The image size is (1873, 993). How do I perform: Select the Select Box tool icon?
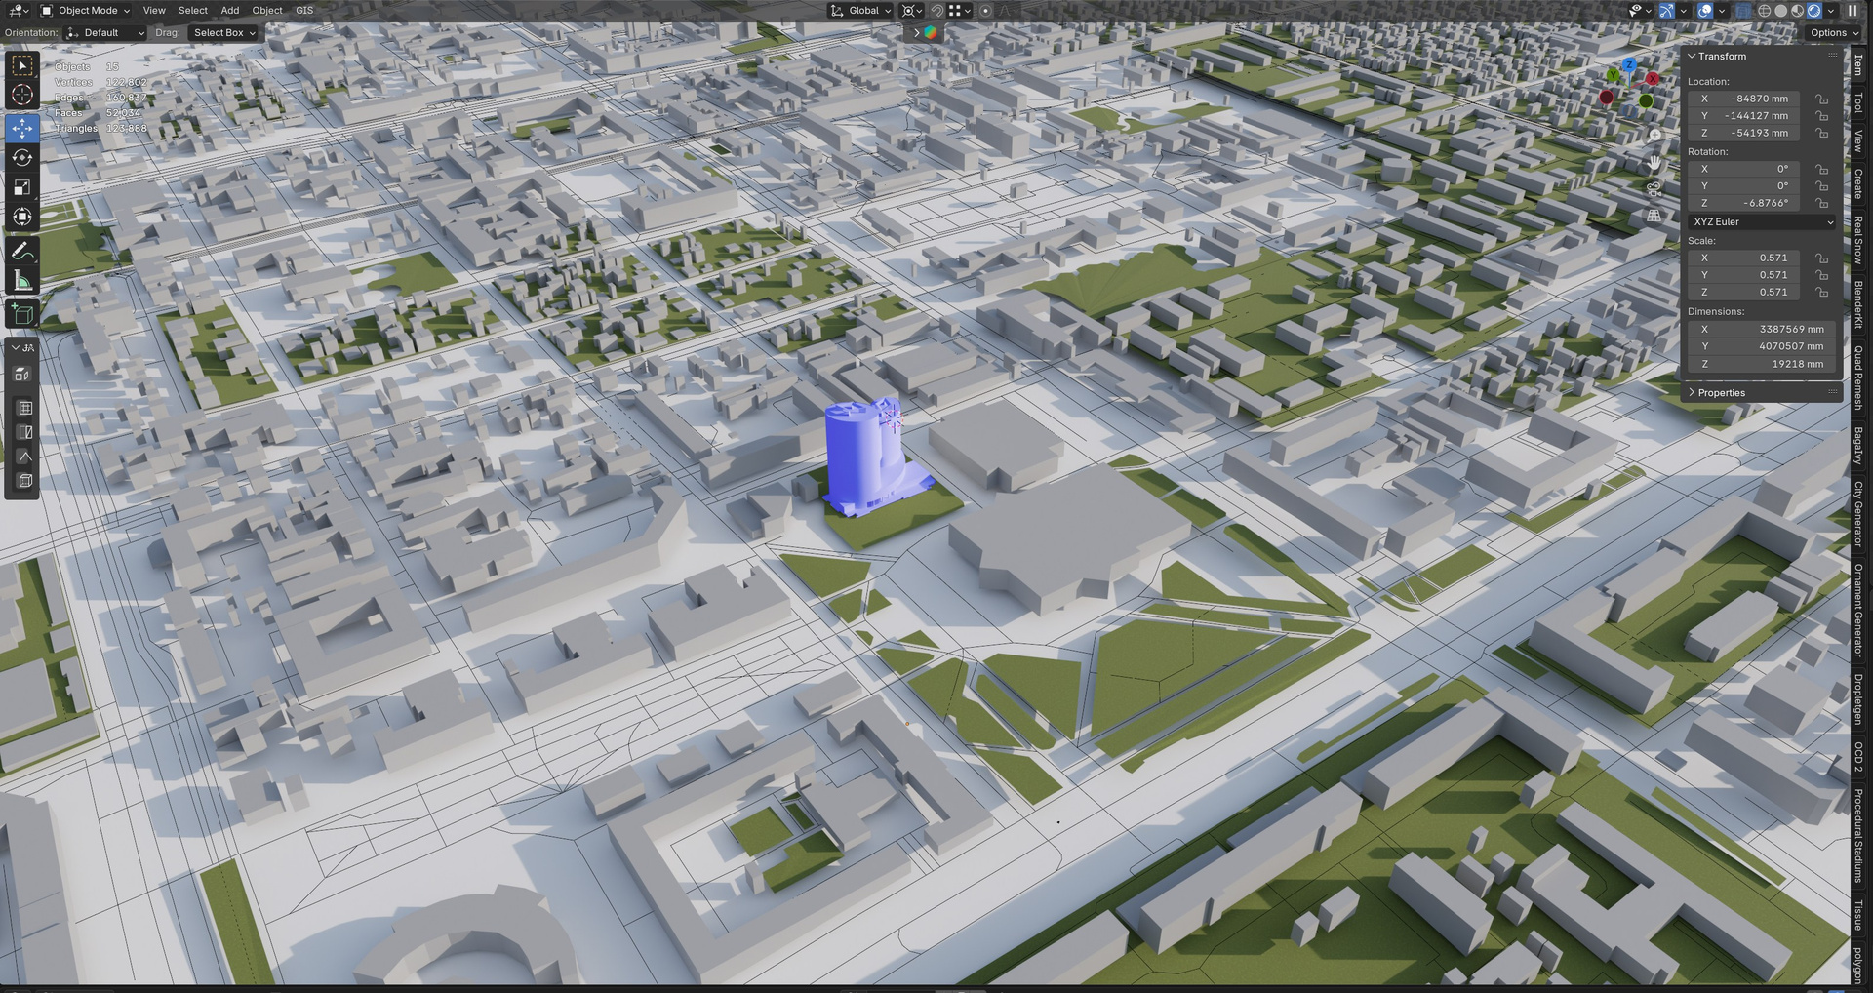(x=22, y=65)
